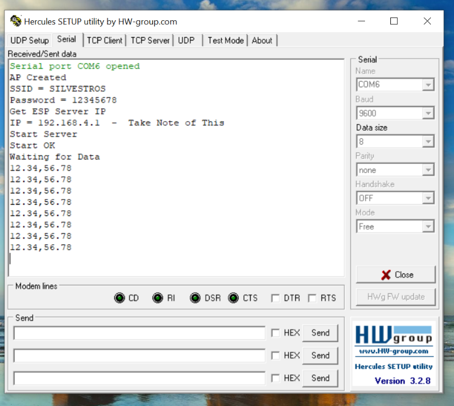Maximize the Hercules window
Image resolution: width=454 pixels, height=406 pixels.
coord(394,21)
